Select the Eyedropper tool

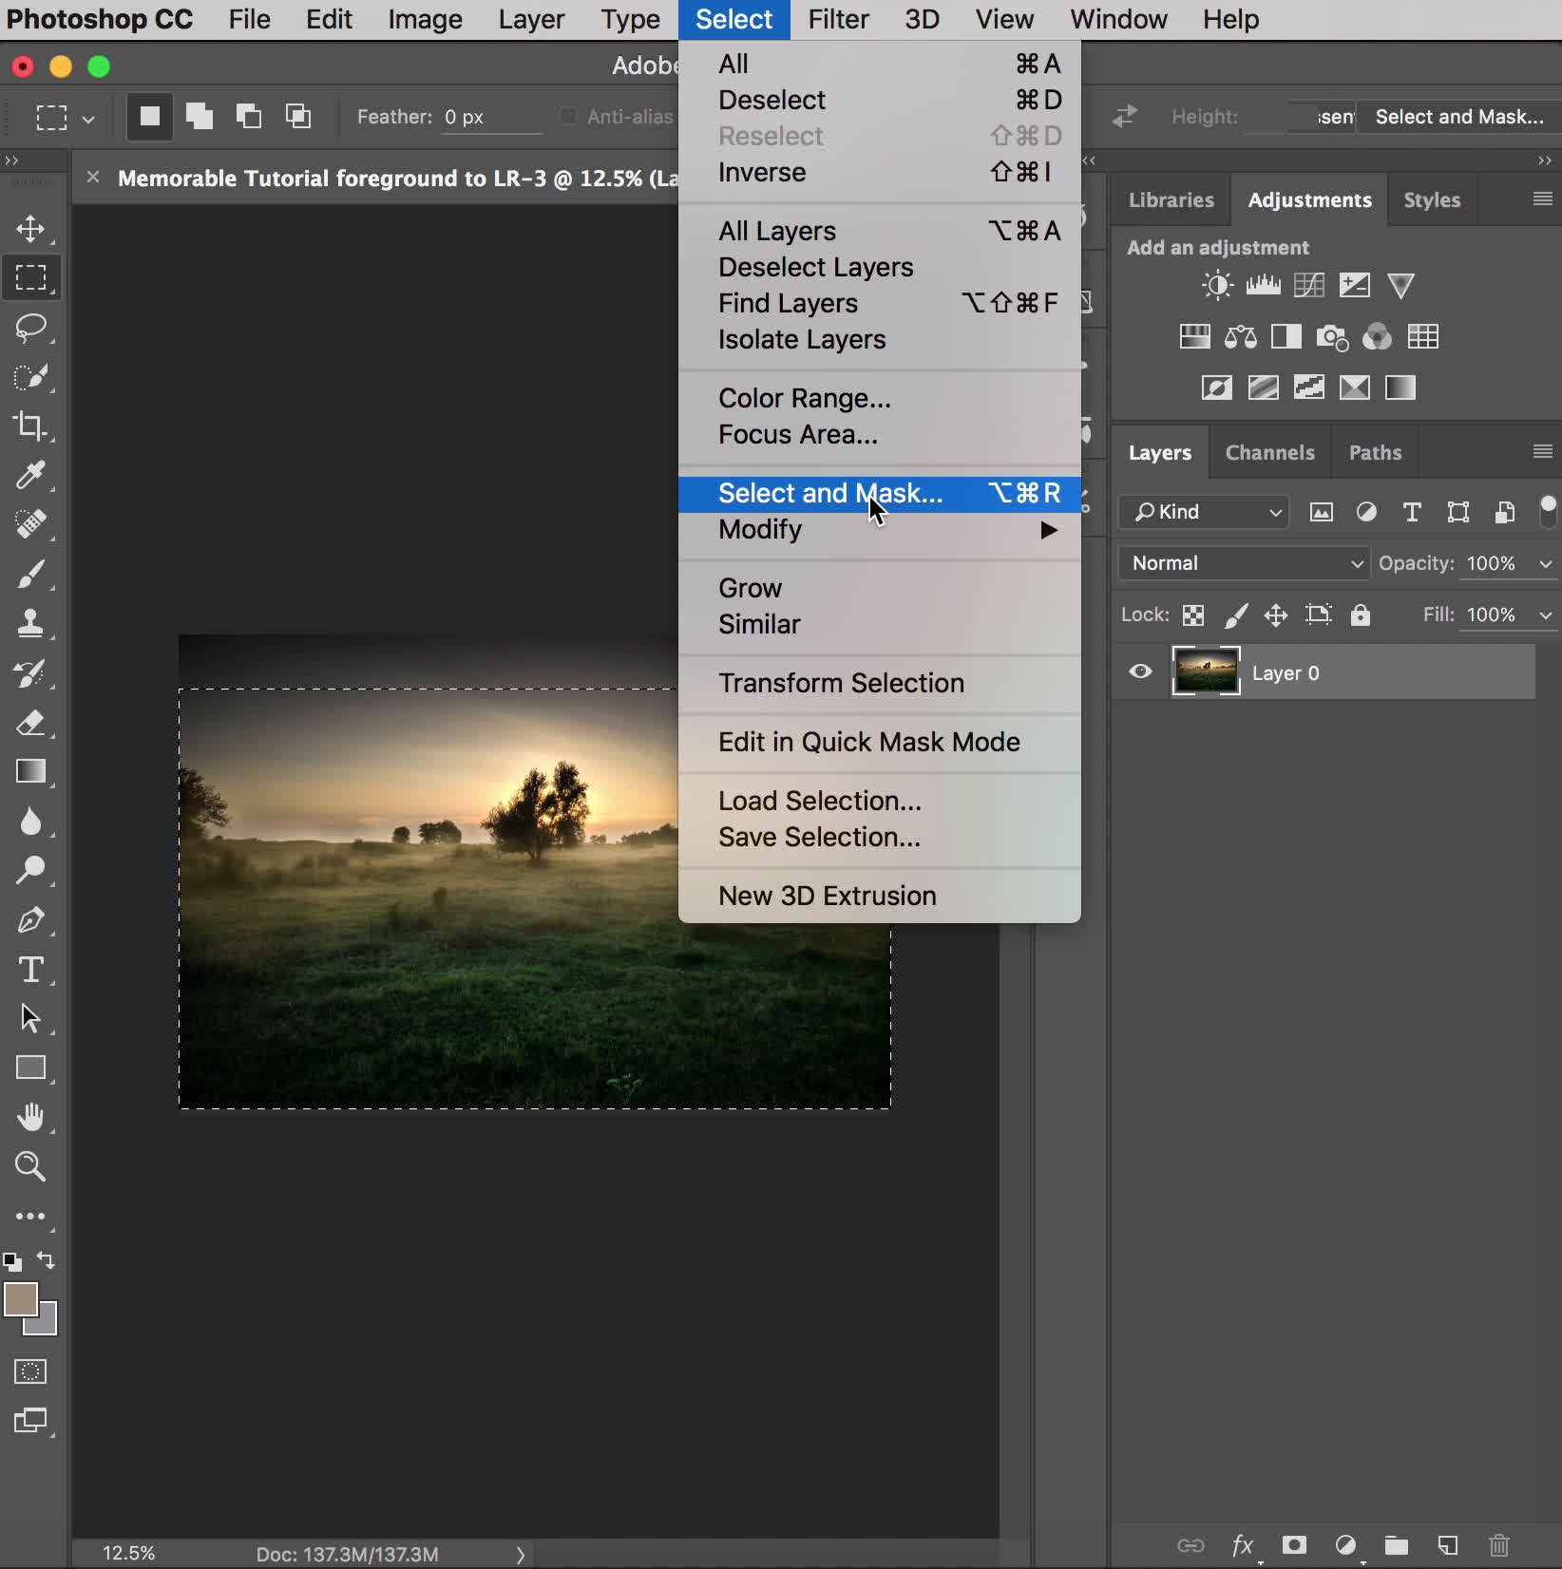point(30,475)
